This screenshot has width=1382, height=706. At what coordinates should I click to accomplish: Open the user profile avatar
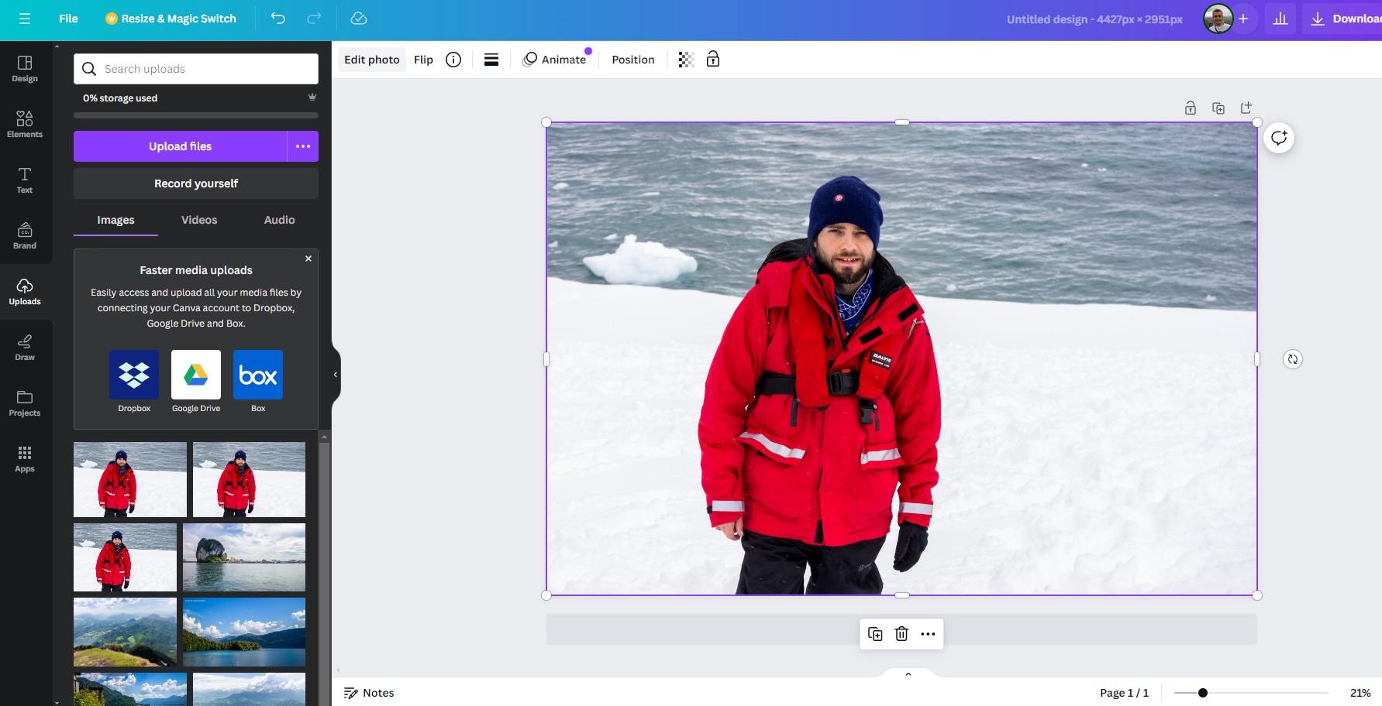[1218, 19]
